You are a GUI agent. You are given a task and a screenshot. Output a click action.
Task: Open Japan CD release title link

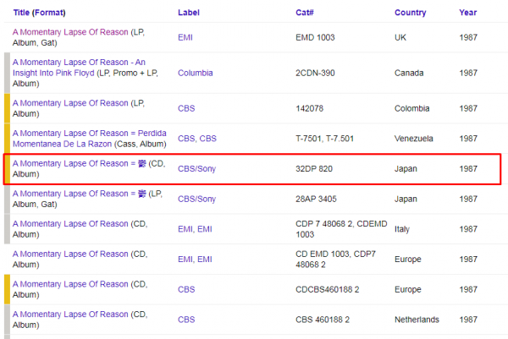(x=73, y=163)
